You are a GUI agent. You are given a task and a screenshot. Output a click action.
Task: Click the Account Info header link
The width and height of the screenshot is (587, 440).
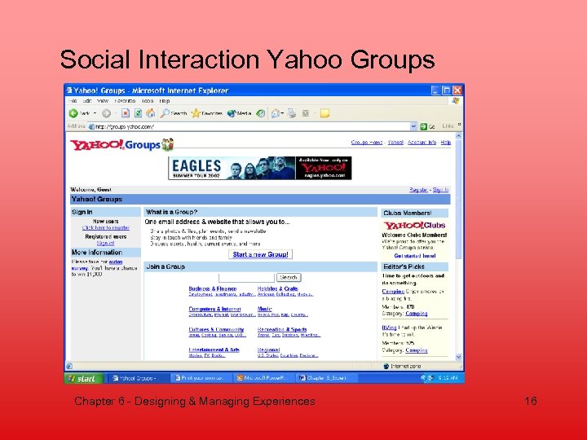pyautogui.click(x=422, y=142)
